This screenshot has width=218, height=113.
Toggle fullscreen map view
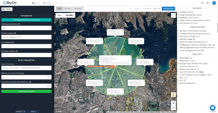(173, 16)
